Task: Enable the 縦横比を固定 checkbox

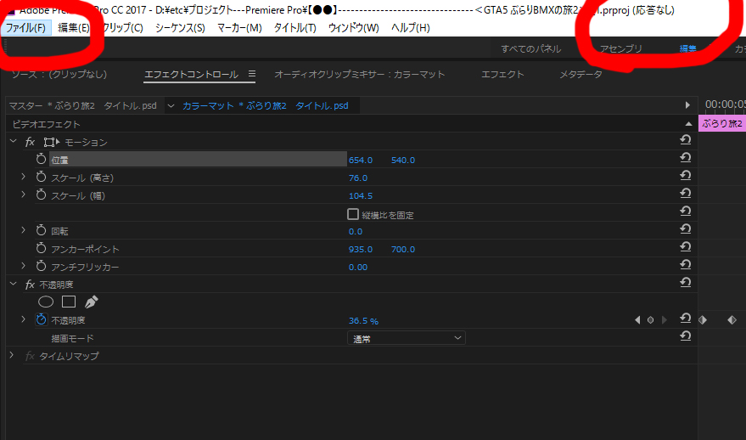Action: coord(352,214)
